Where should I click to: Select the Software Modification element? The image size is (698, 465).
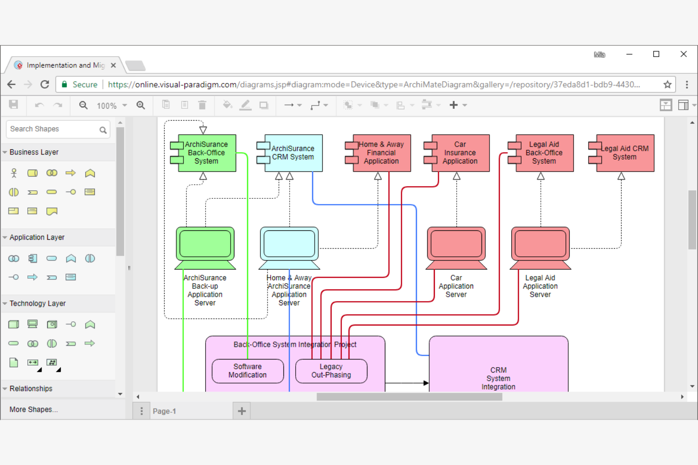pyautogui.click(x=248, y=371)
